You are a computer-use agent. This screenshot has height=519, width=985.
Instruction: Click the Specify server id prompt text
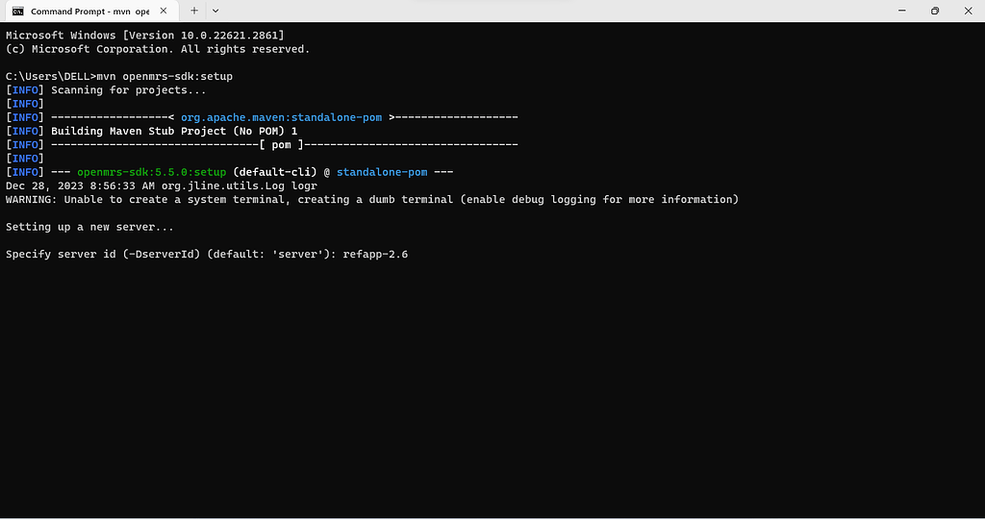(171, 254)
